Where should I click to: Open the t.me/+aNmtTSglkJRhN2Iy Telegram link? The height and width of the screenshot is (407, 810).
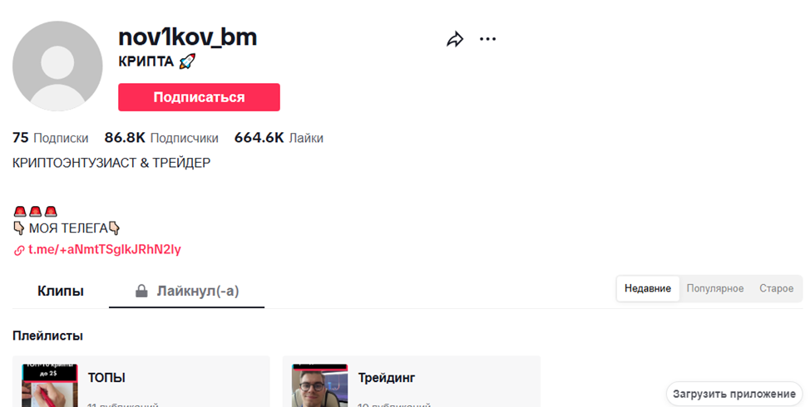[104, 250]
